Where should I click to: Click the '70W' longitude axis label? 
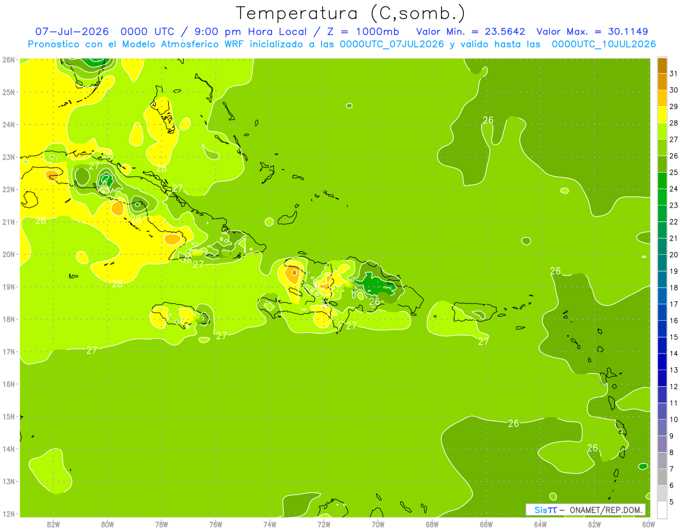[x=378, y=524]
